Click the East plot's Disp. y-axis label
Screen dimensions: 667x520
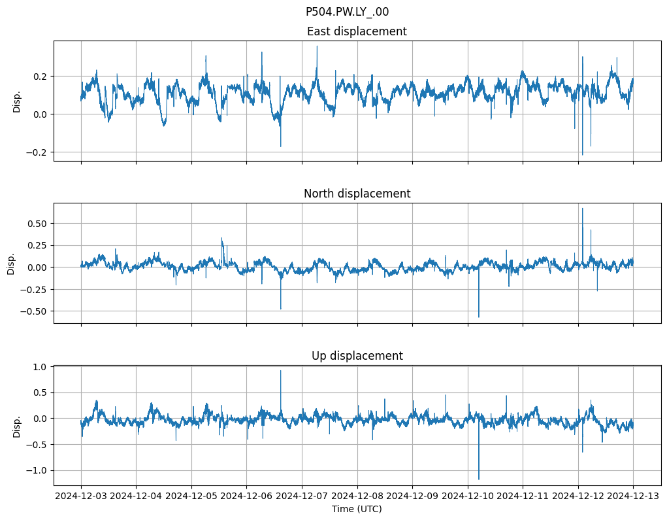tap(17, 101)
